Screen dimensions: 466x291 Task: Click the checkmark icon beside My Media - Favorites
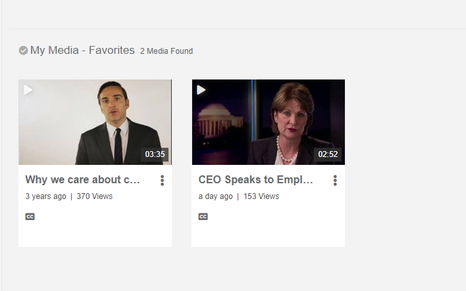pos(23,51)
